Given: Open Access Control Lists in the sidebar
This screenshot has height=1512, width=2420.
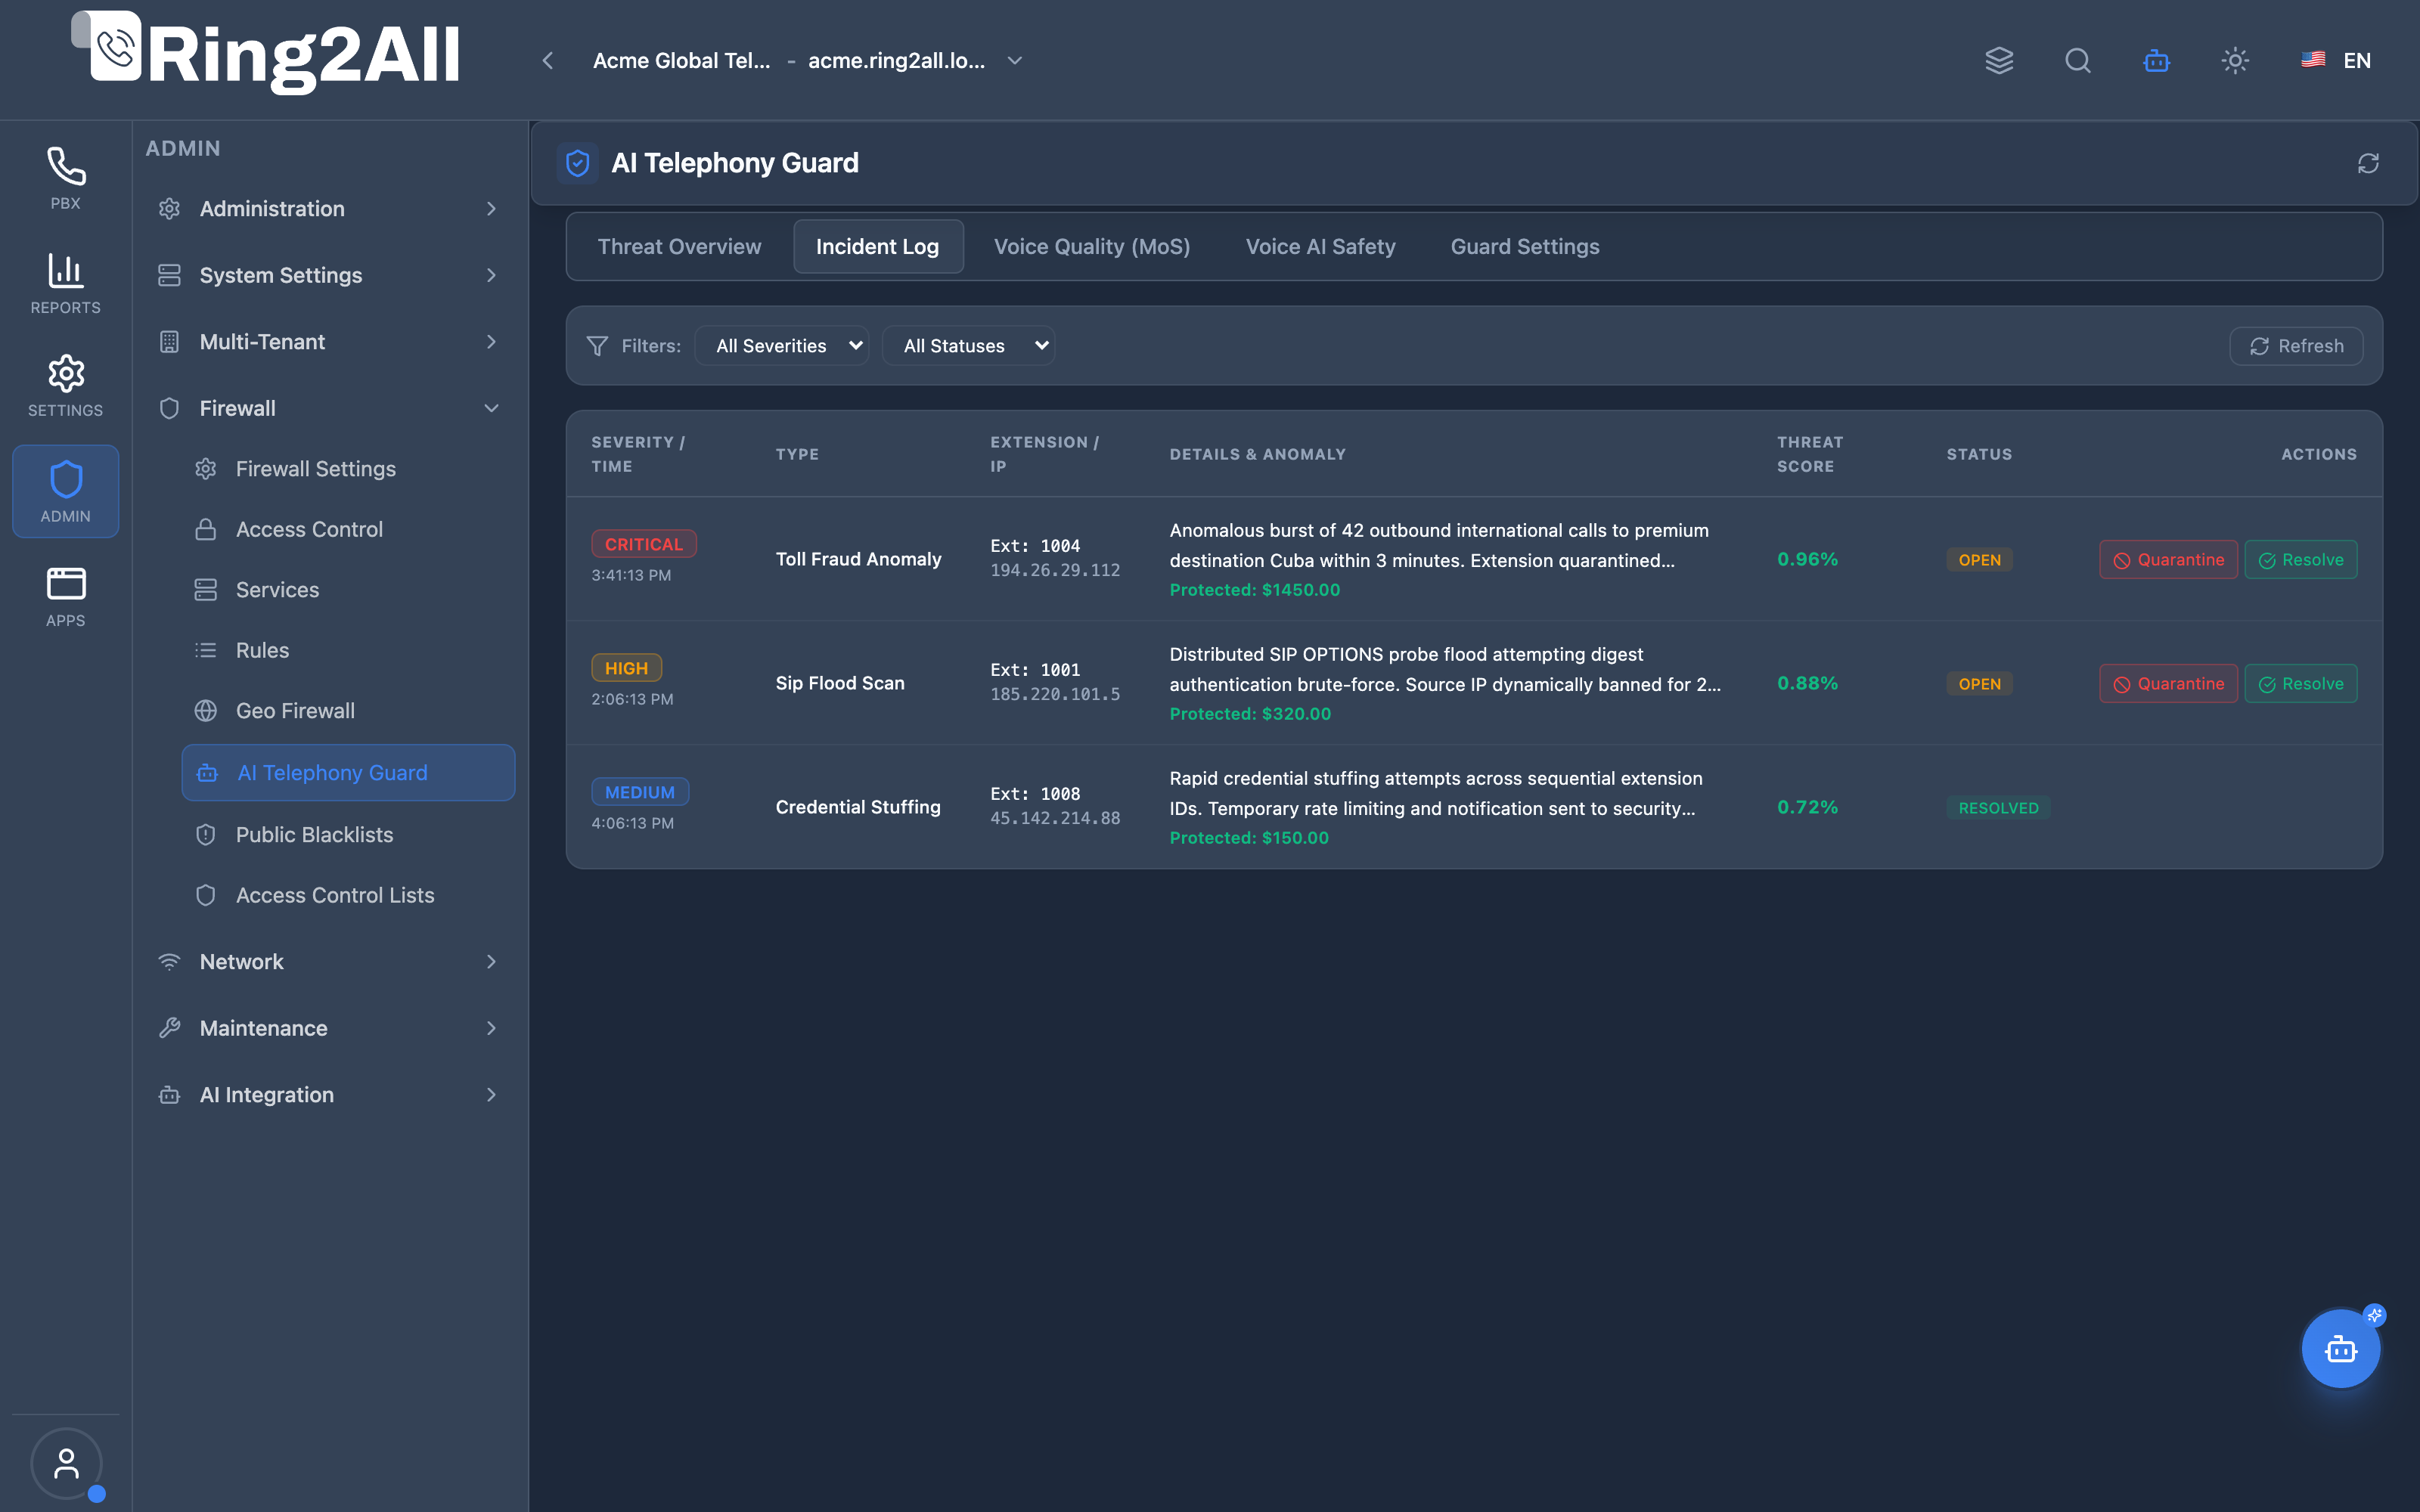Looking at the screenshot, I should pos(348,895).
